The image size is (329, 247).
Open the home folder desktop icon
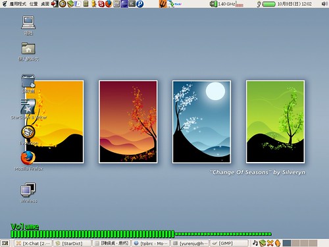[x=28, y=51]
